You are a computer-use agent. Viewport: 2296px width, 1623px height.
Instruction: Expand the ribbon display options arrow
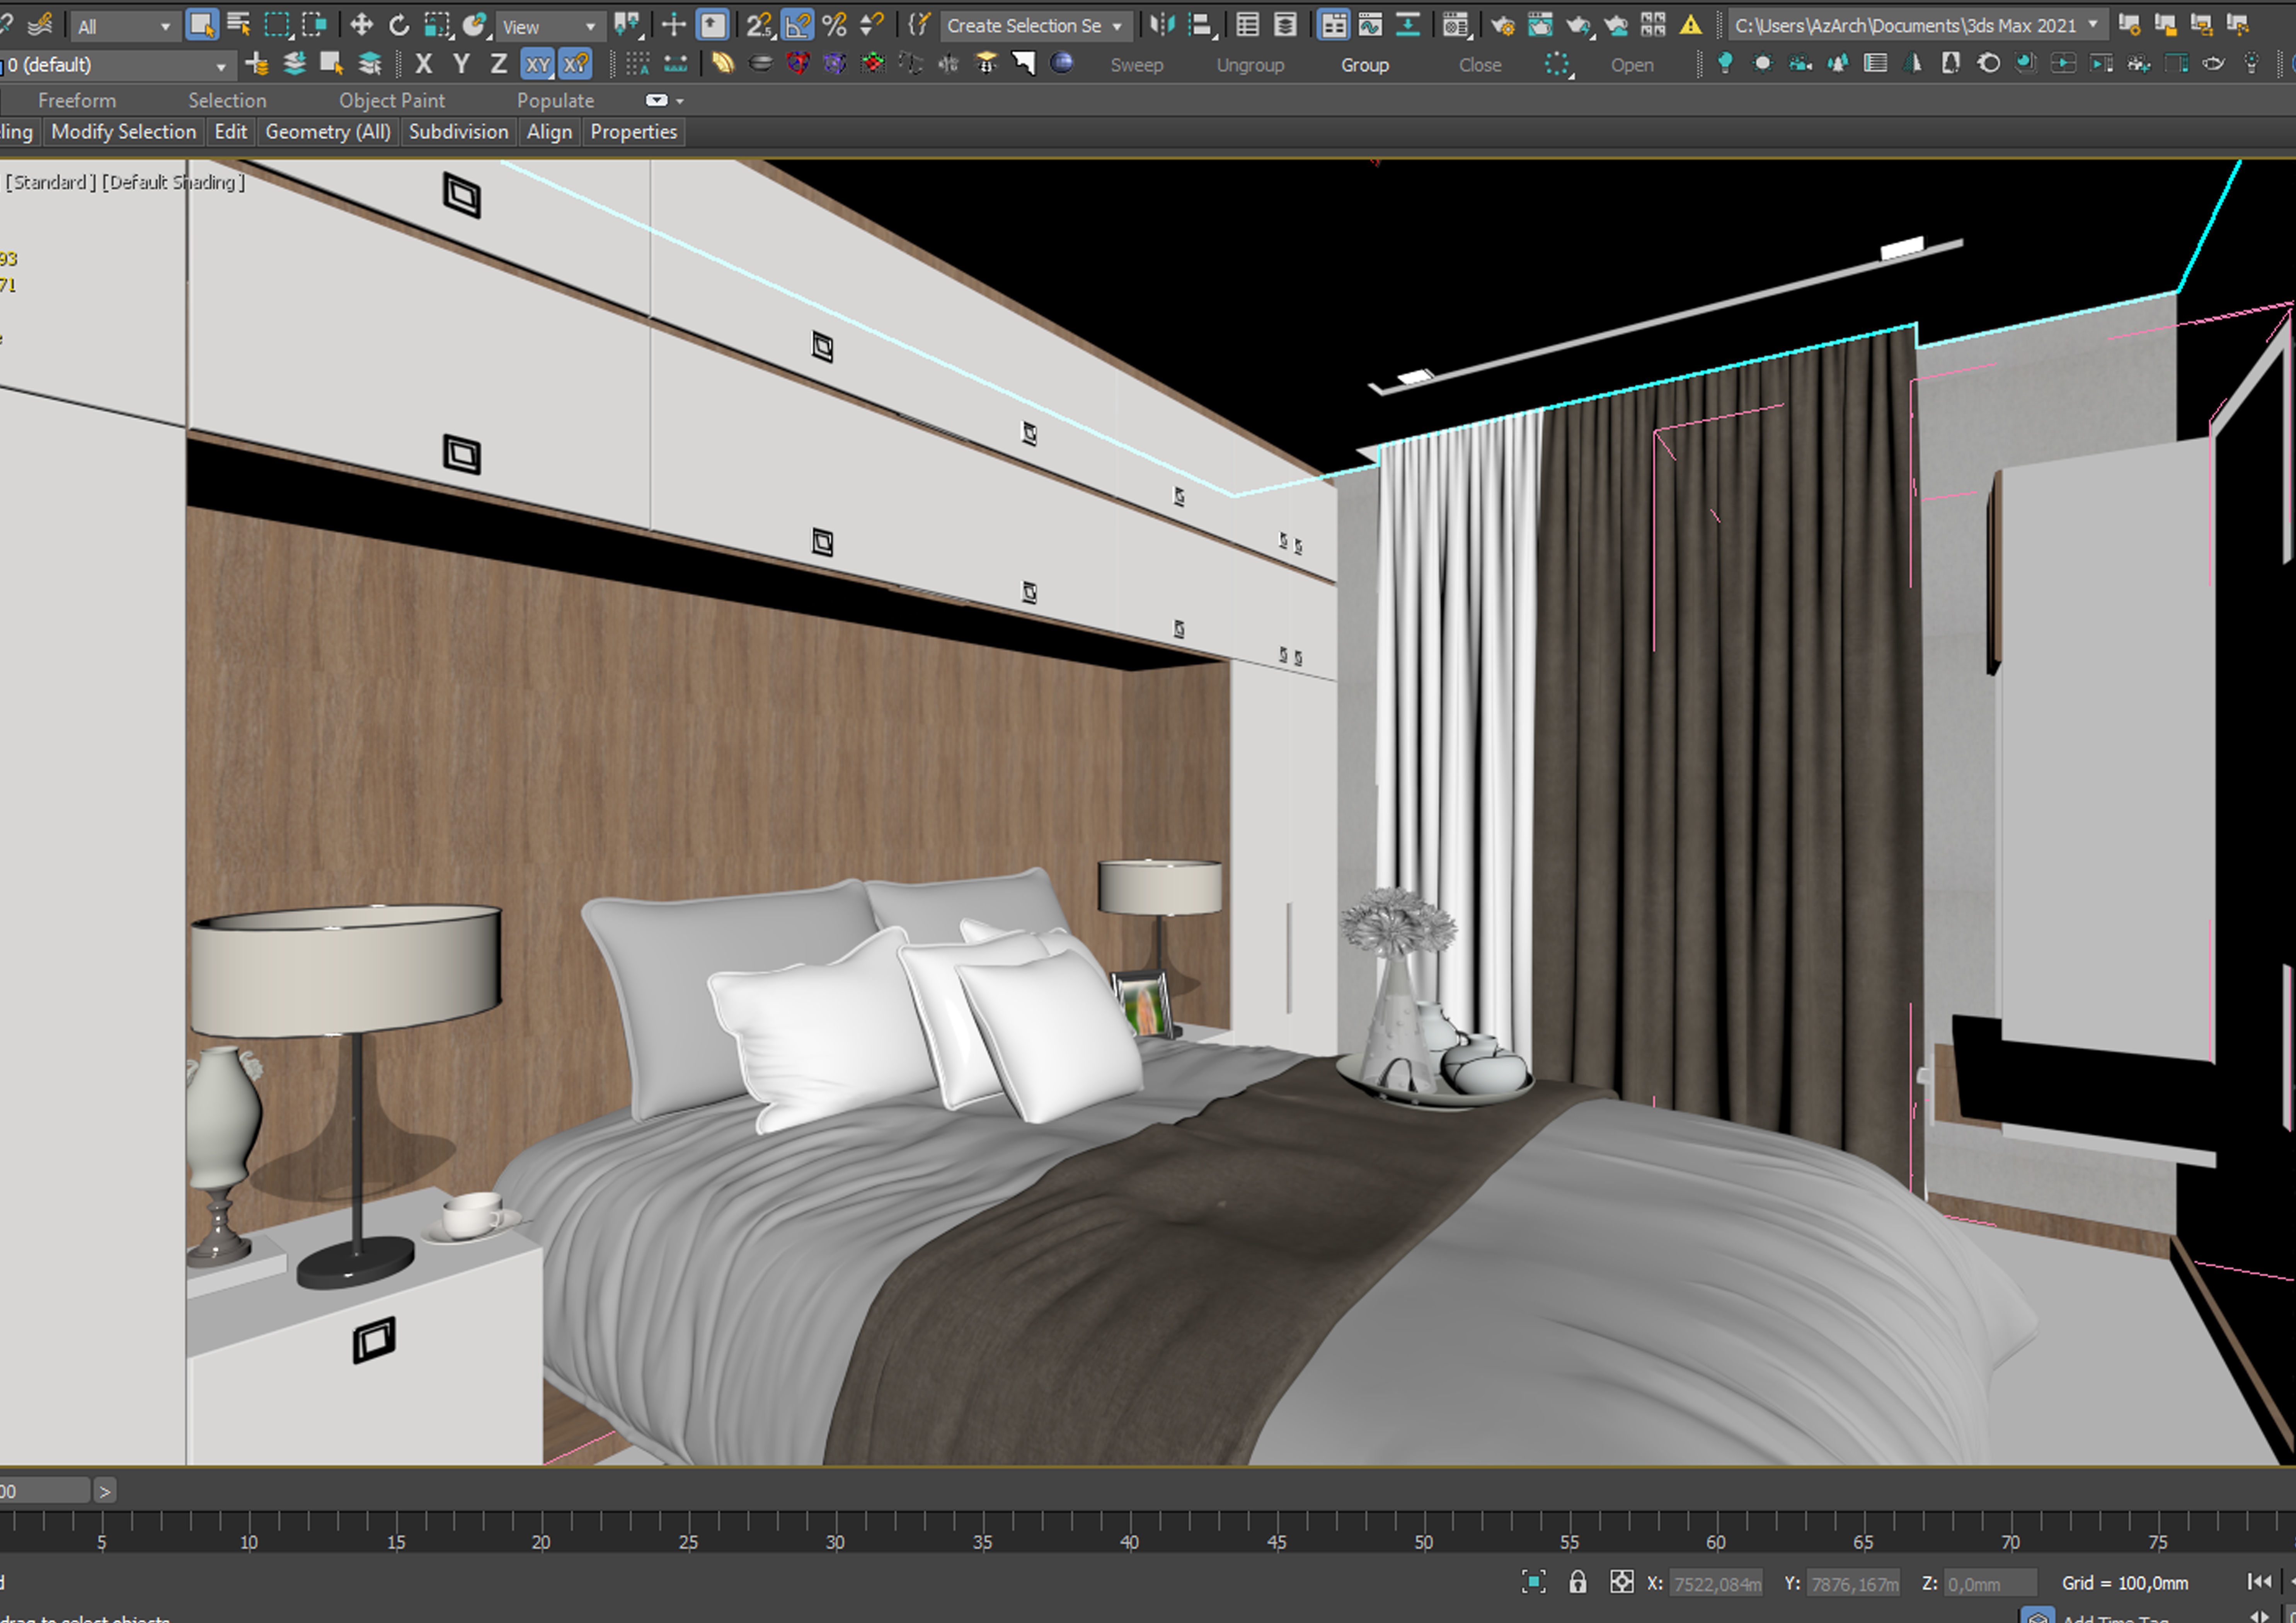(680, 101)
